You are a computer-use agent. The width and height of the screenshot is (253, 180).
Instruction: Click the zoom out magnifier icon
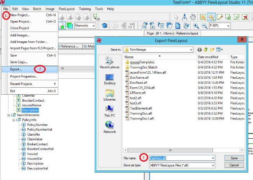(204, 26)
